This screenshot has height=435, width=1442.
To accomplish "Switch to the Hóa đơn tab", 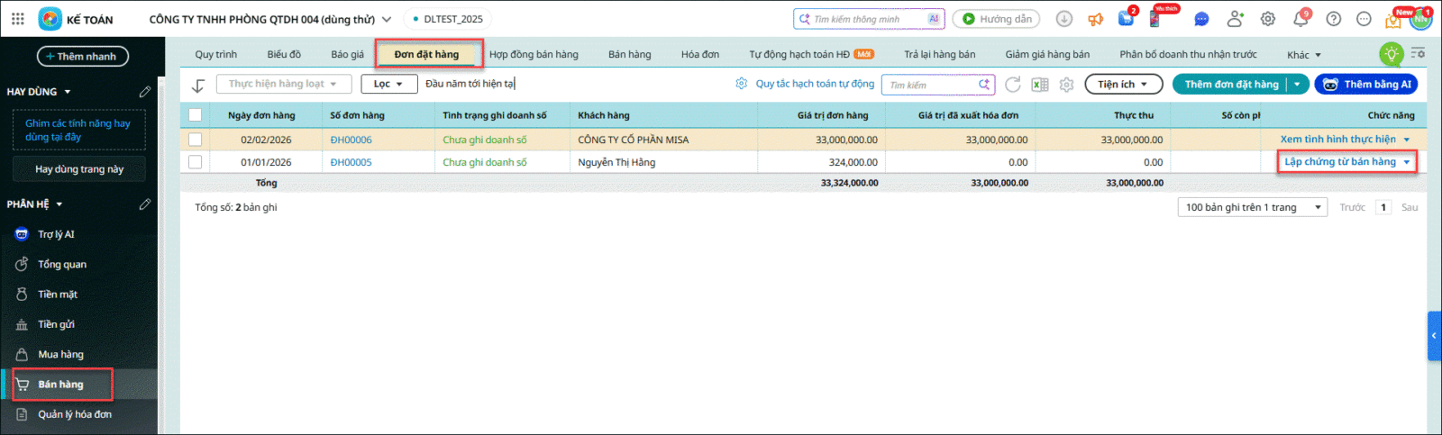I will (699, 54).
